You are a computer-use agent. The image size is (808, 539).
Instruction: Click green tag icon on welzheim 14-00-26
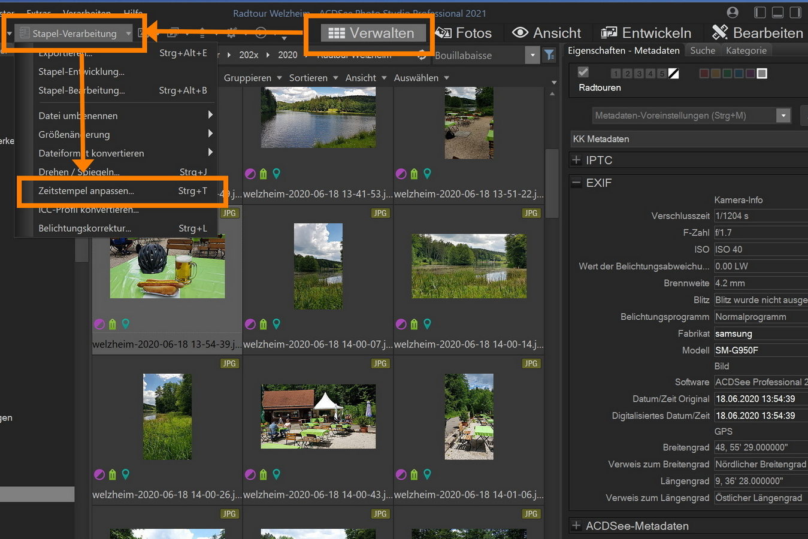[112, 474]
